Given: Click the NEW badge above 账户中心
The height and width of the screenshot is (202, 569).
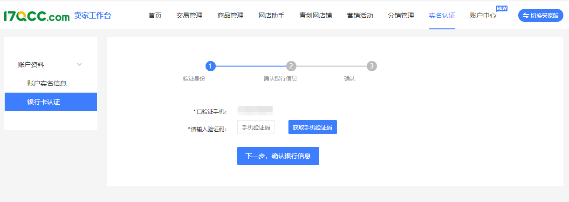Looking at the screenshot, I should (x=501, y=8).
